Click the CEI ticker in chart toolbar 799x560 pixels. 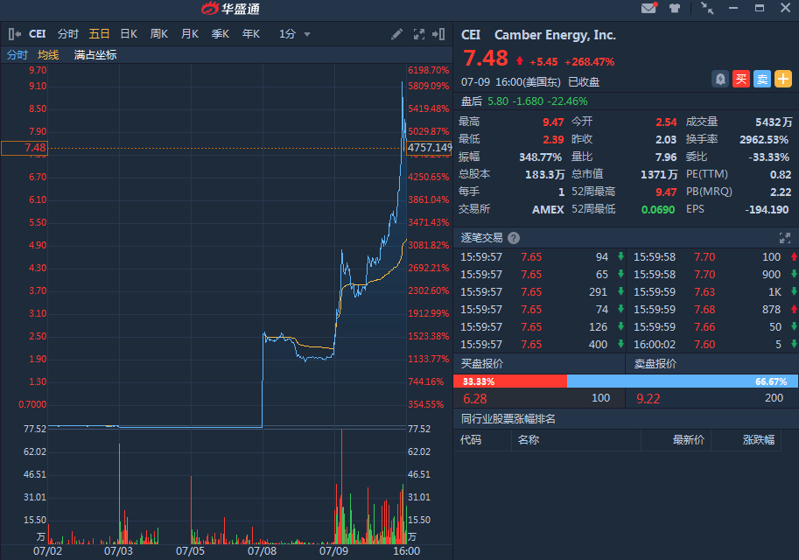pos(38,34)
